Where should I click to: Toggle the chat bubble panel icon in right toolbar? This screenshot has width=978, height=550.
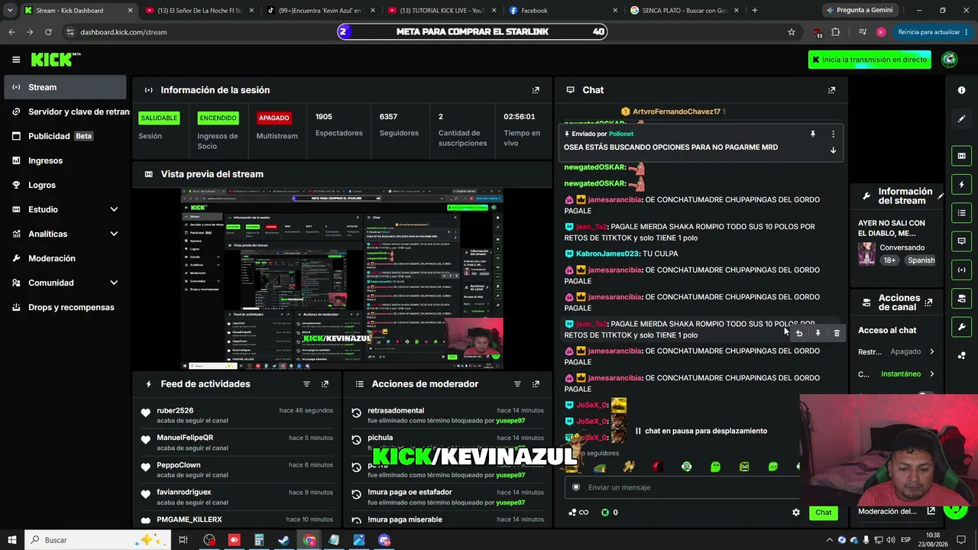(x=961, y=241)
